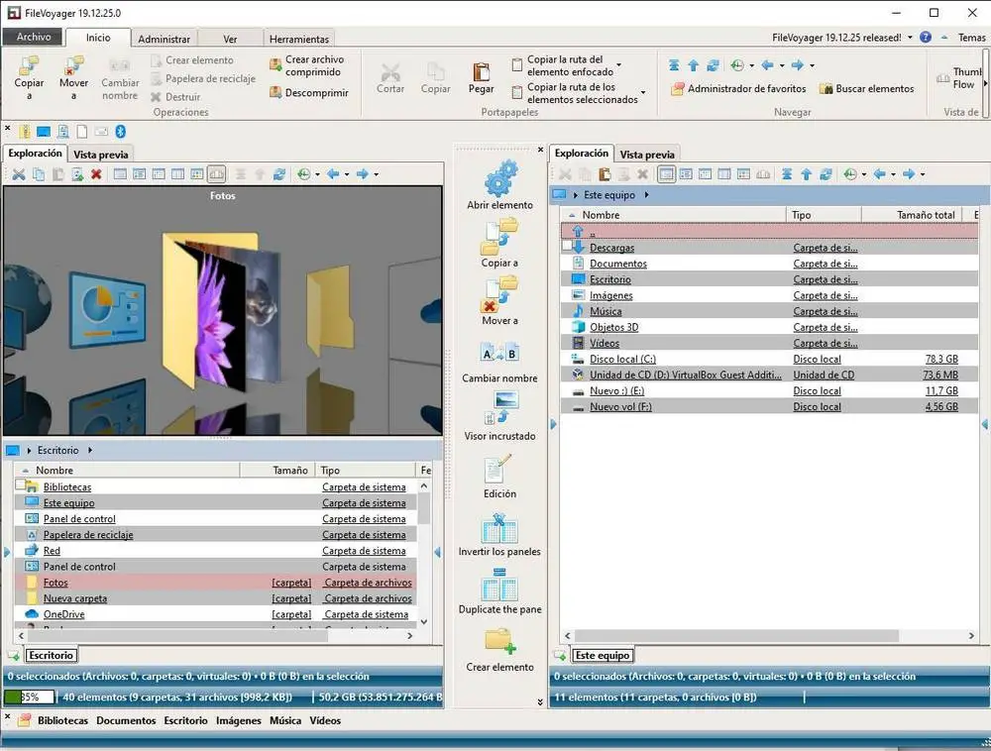Switch to the Administrar ribbon tab
The image size is (991, 751).
[x=164, y=39]
